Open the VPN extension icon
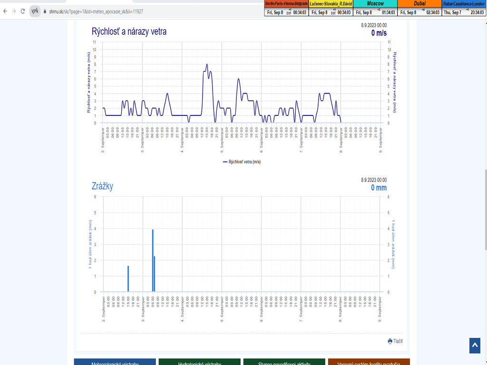487x365 pixels. tap(35, 11)
